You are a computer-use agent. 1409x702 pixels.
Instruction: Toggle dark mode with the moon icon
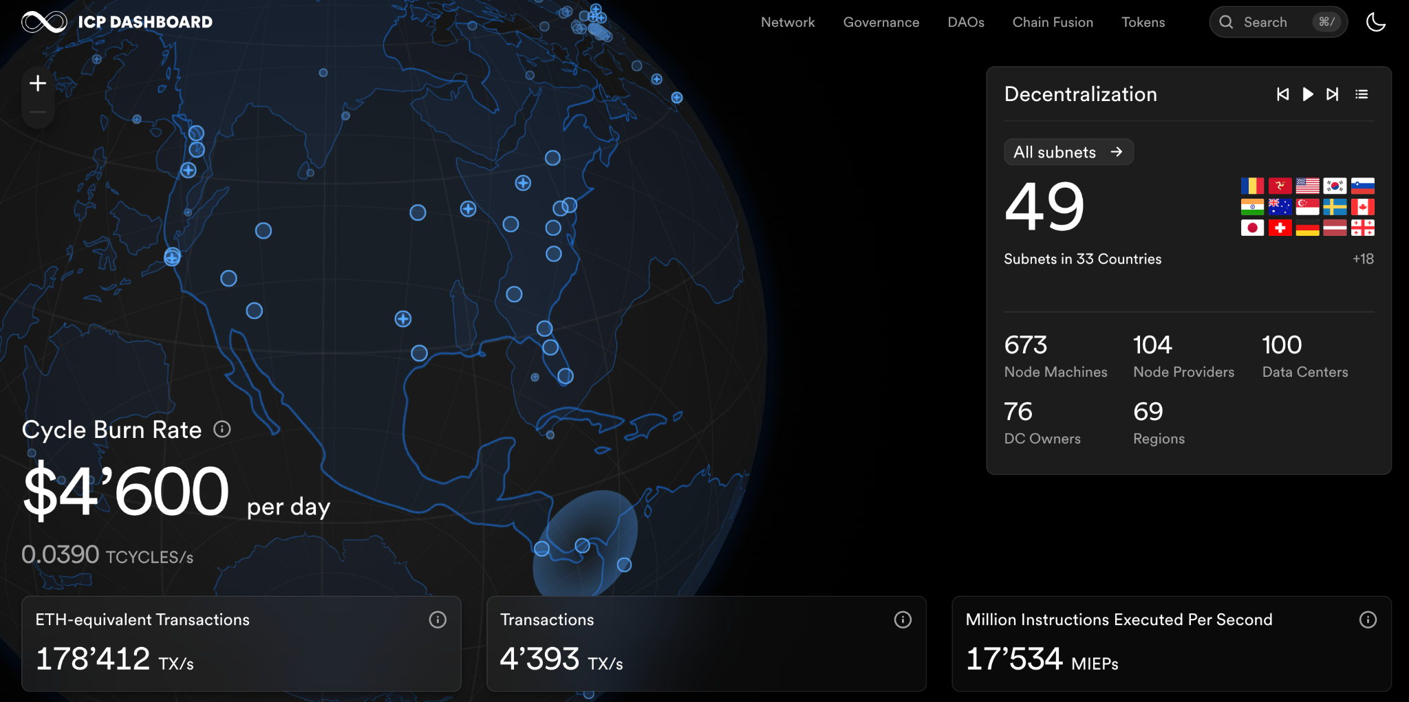click(x=1376, y=22)
